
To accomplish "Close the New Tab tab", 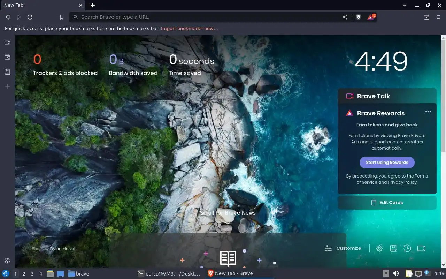I will coord(81,5).
